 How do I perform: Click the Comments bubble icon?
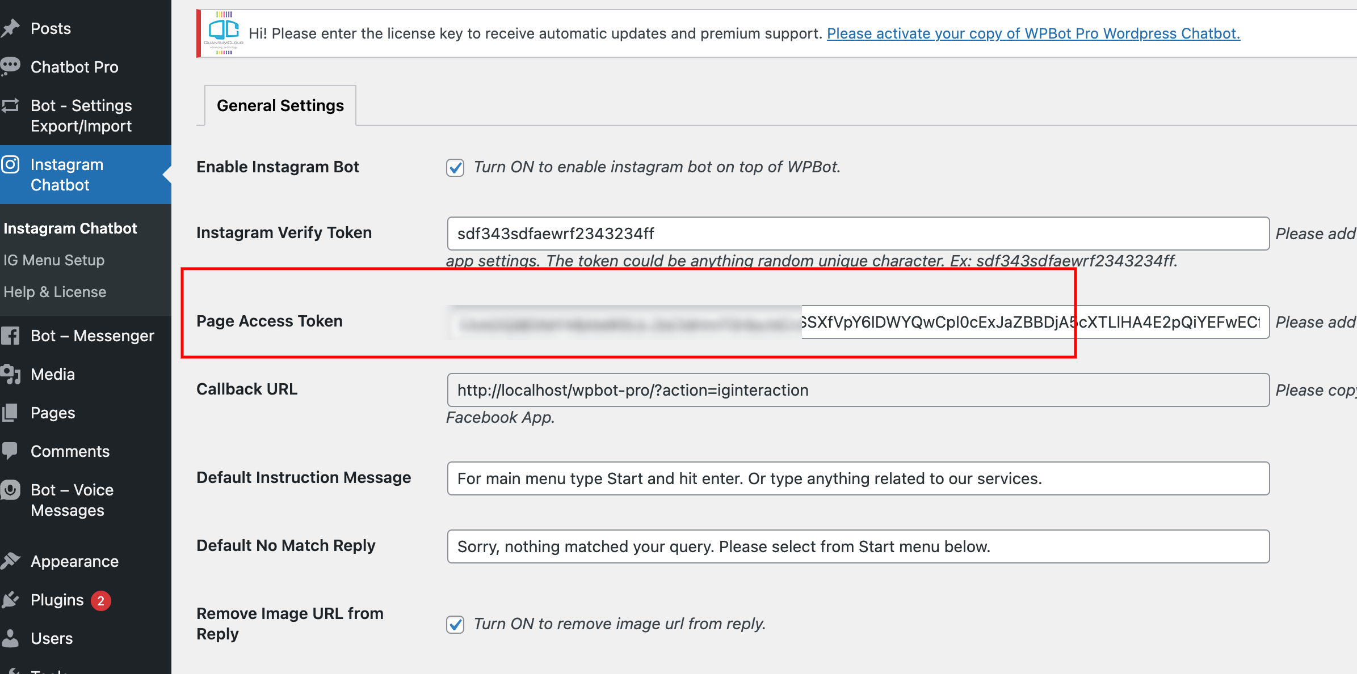[x=10, y=451]
